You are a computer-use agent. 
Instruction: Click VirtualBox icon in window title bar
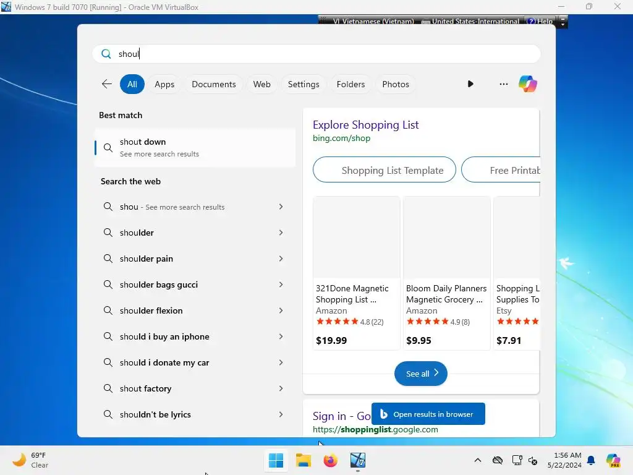(6, 7)
